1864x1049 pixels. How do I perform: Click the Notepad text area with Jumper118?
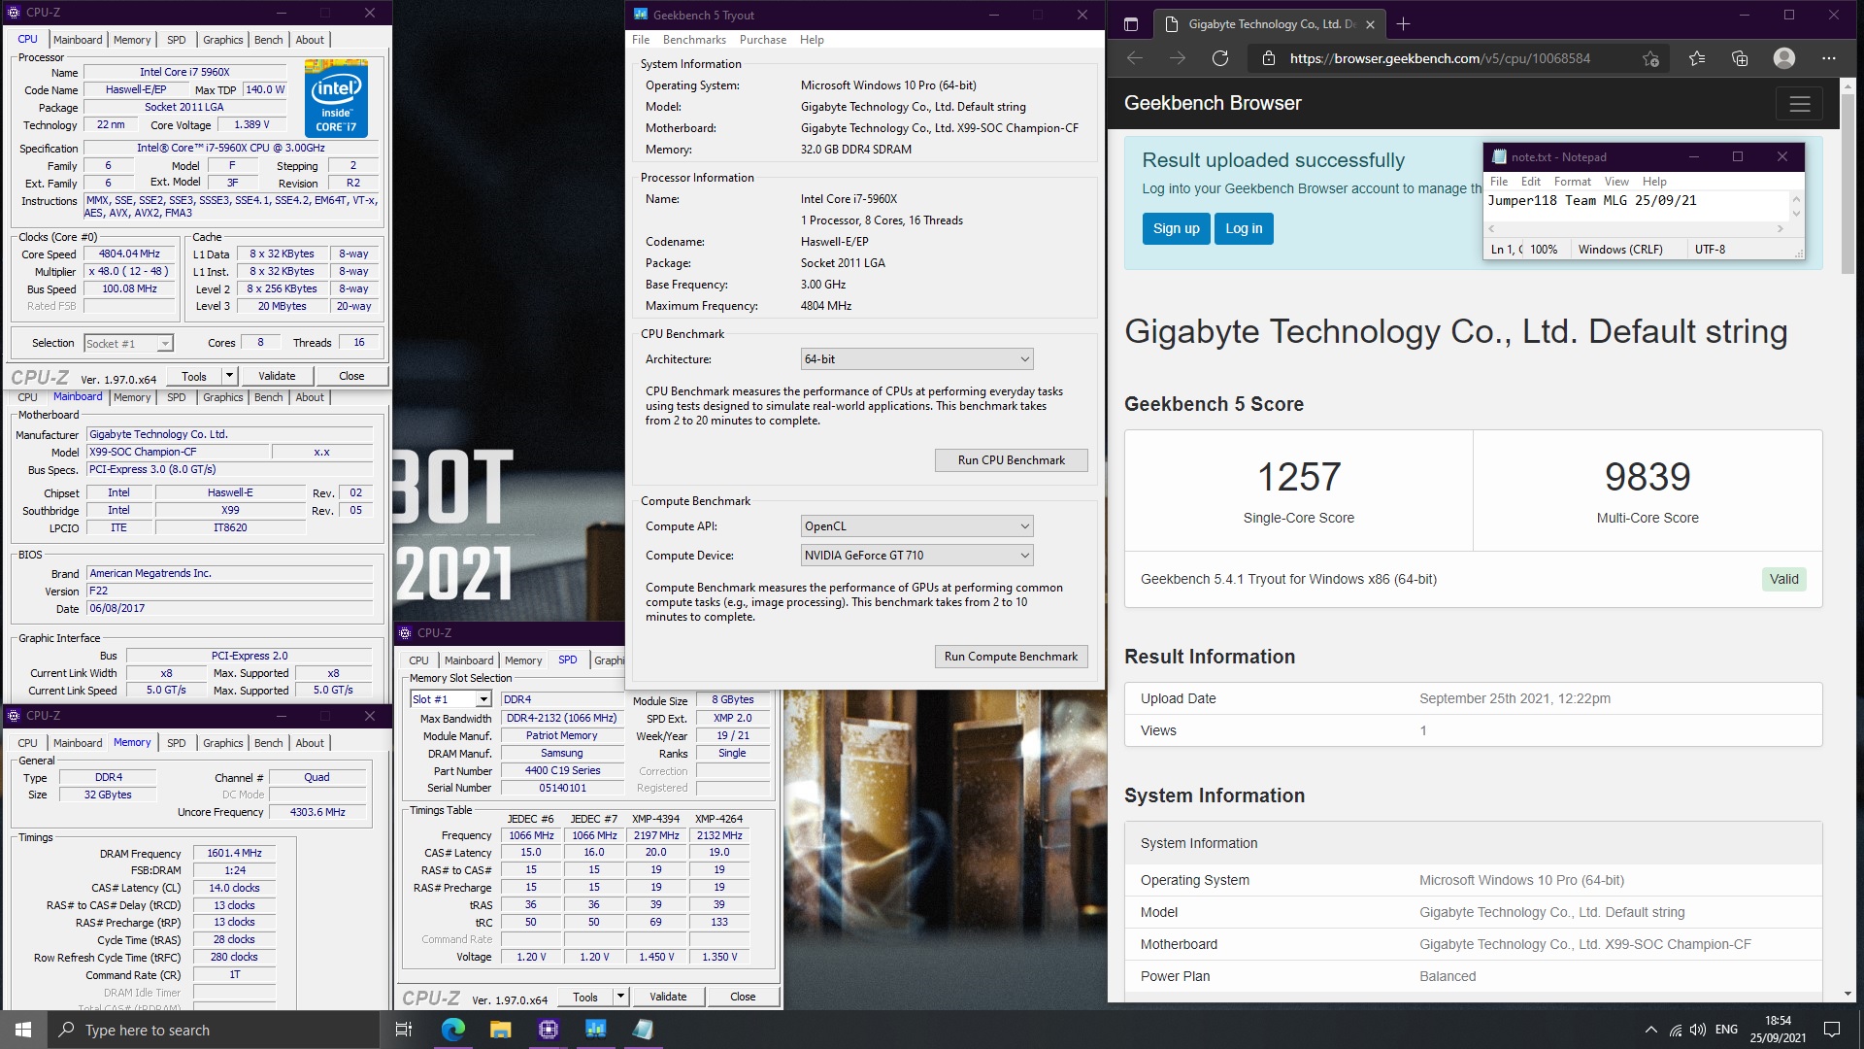point(1637,206)
